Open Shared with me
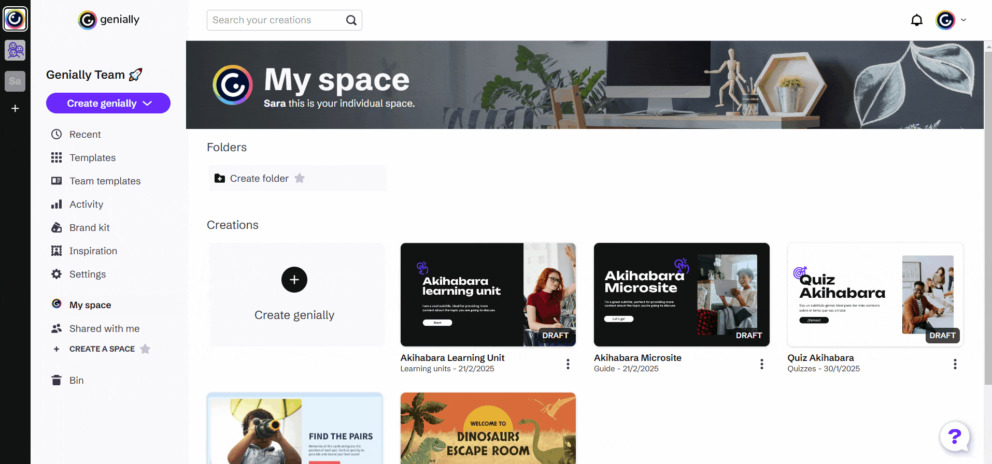This screenshot has height=464, width=992. pos(104,328)
